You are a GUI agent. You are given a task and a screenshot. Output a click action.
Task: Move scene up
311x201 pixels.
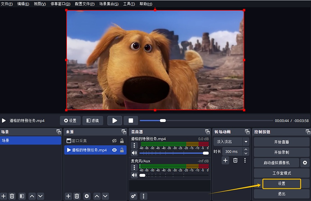click(32, 196)
